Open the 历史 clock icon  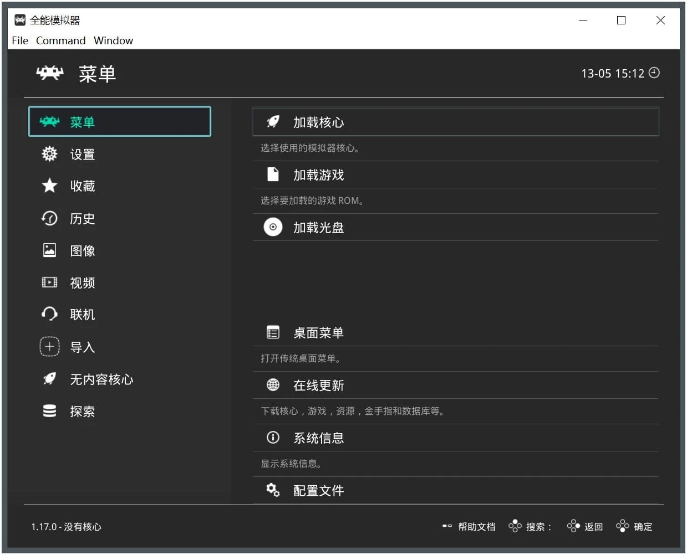[x=49, y=218]
